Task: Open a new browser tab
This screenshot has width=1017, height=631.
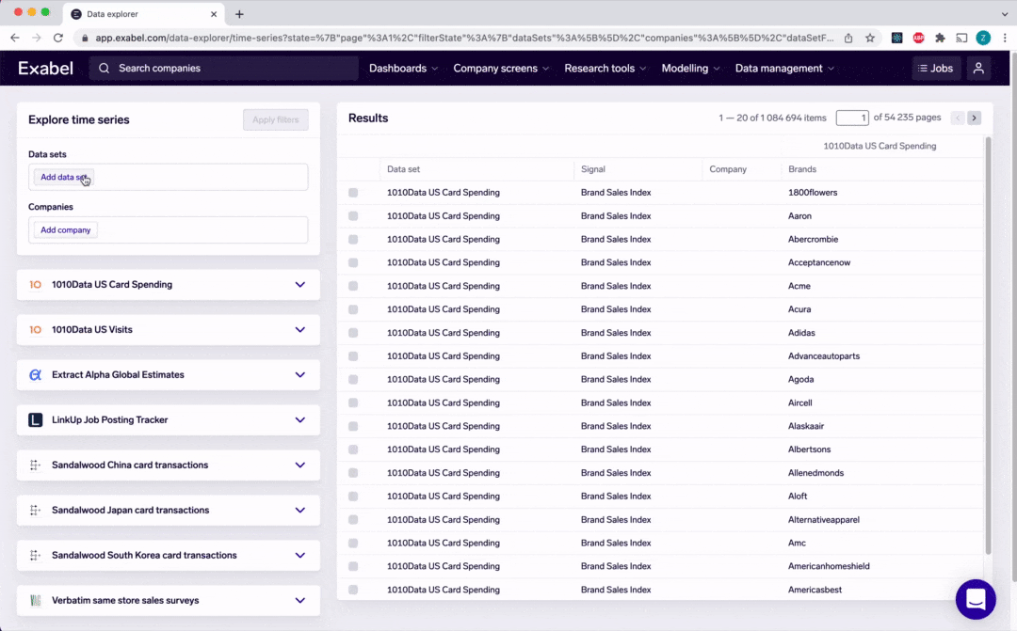Action: [239, 13]
